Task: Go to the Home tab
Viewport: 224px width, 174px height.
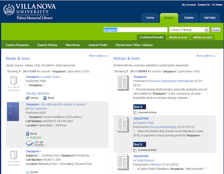Action: (150, 18)
